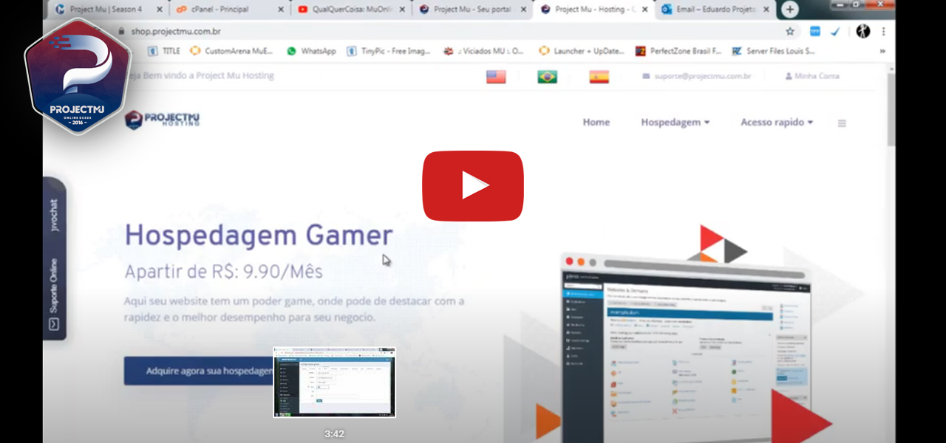
Task: Click the accessibility extension icon
Action: coord(862,31)
